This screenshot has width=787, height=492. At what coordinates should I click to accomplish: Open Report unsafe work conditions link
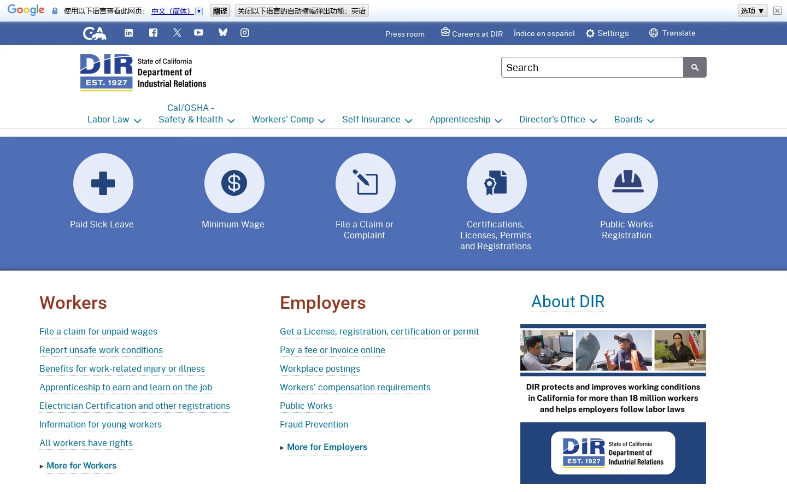[101, 350]
